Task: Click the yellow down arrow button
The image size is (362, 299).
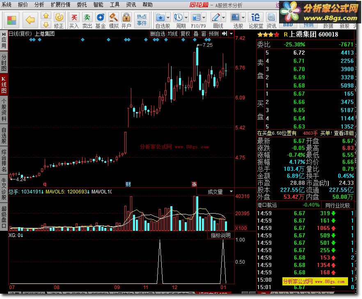Action: (x=46, y=25)
